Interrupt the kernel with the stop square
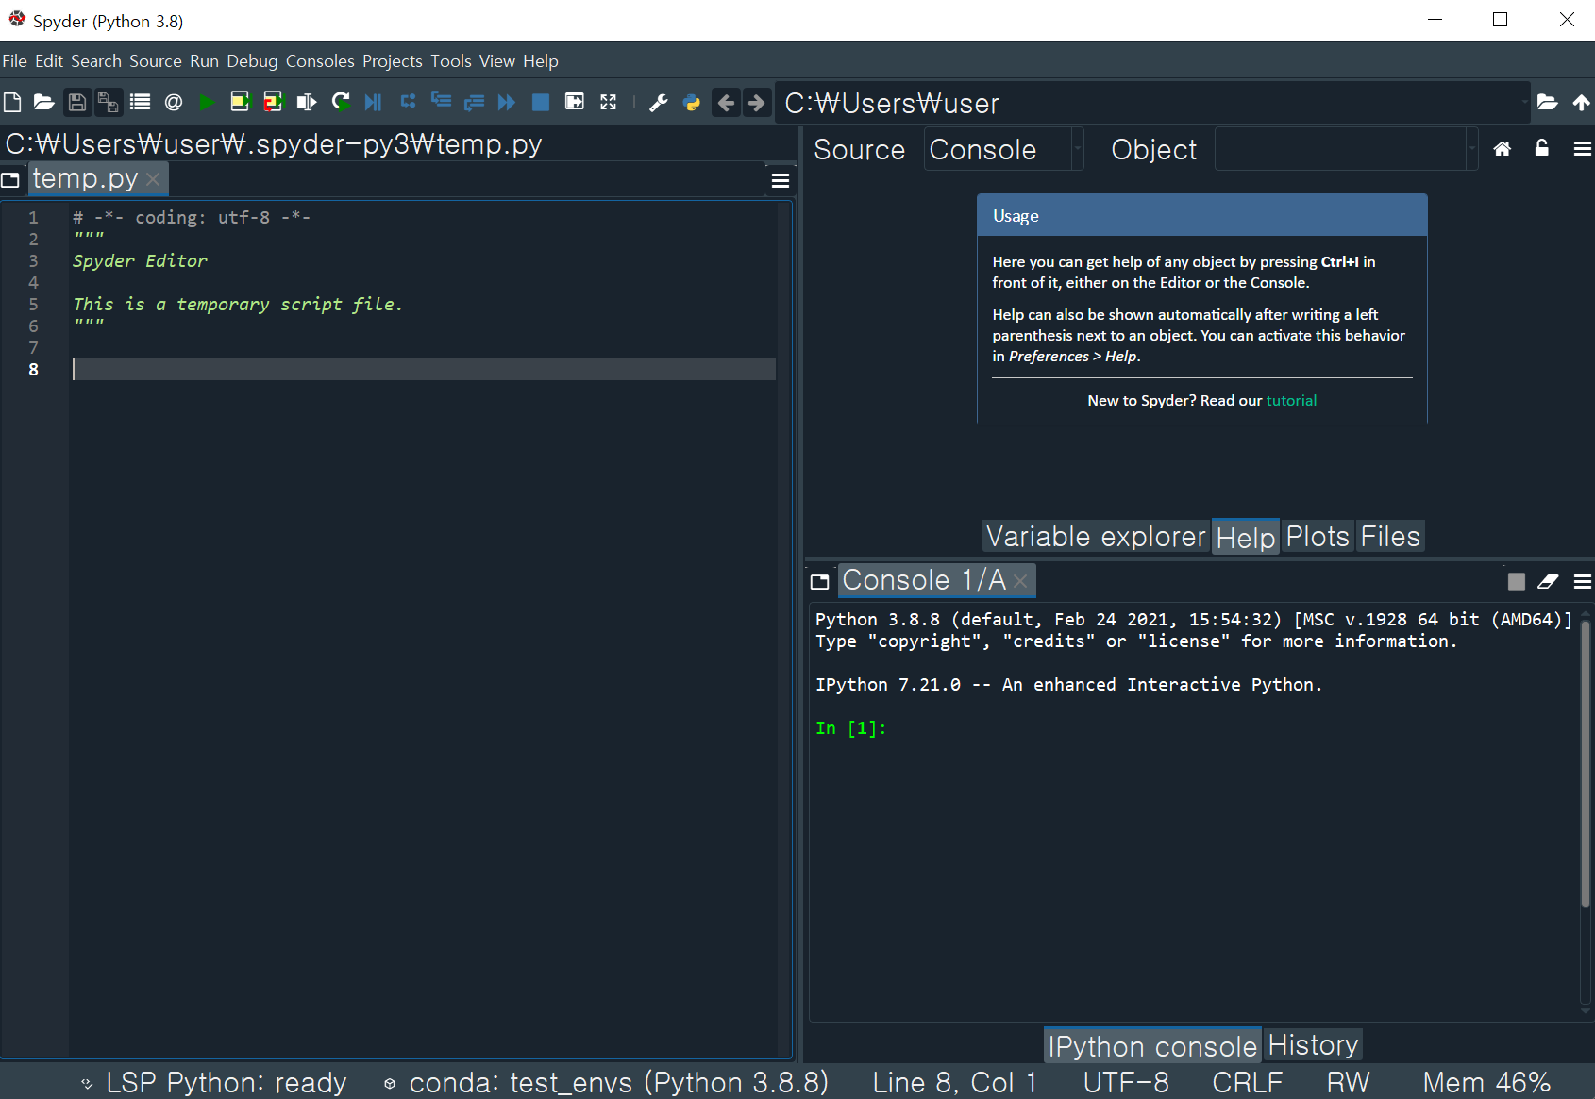Image resolution: width=1595 pixels, height=1099 pixels. pyautogui.click(x=1517, y=581)
